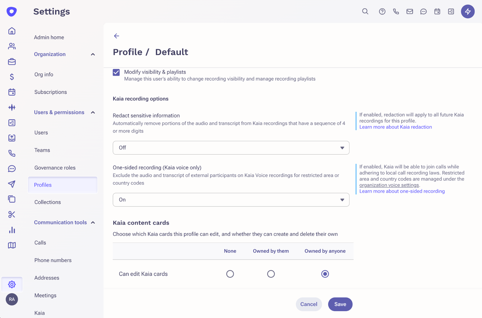Open Redact sensitive information dropdown
The width and height of the screenshot is (482, 318).
(231, 148)
